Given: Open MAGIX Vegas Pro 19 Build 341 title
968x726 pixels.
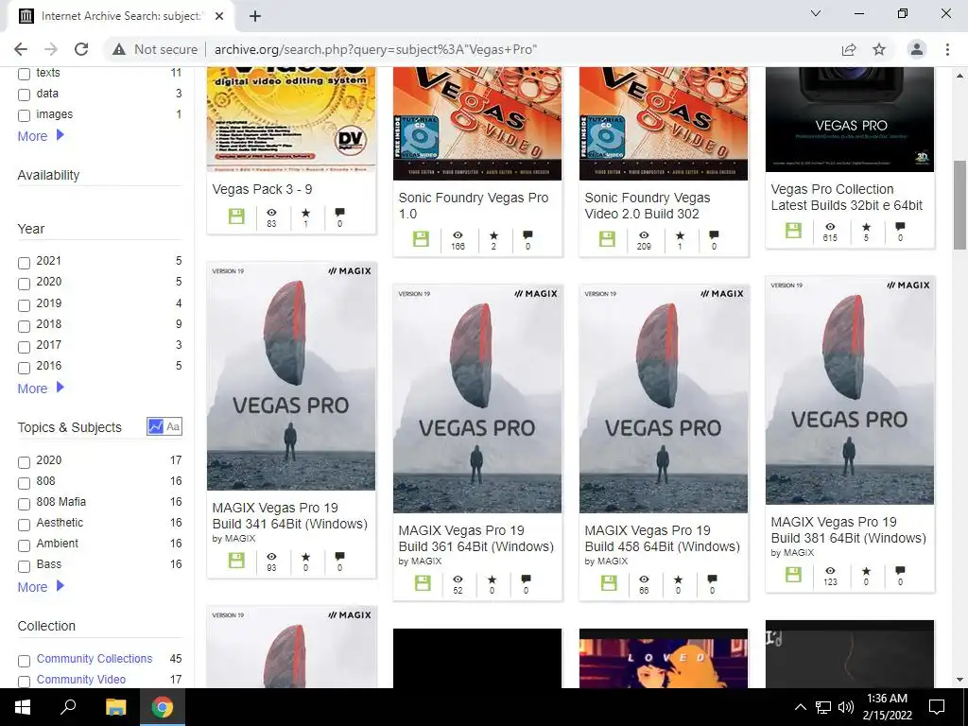Looking at the screenshot, I should (x=289, y=515).
